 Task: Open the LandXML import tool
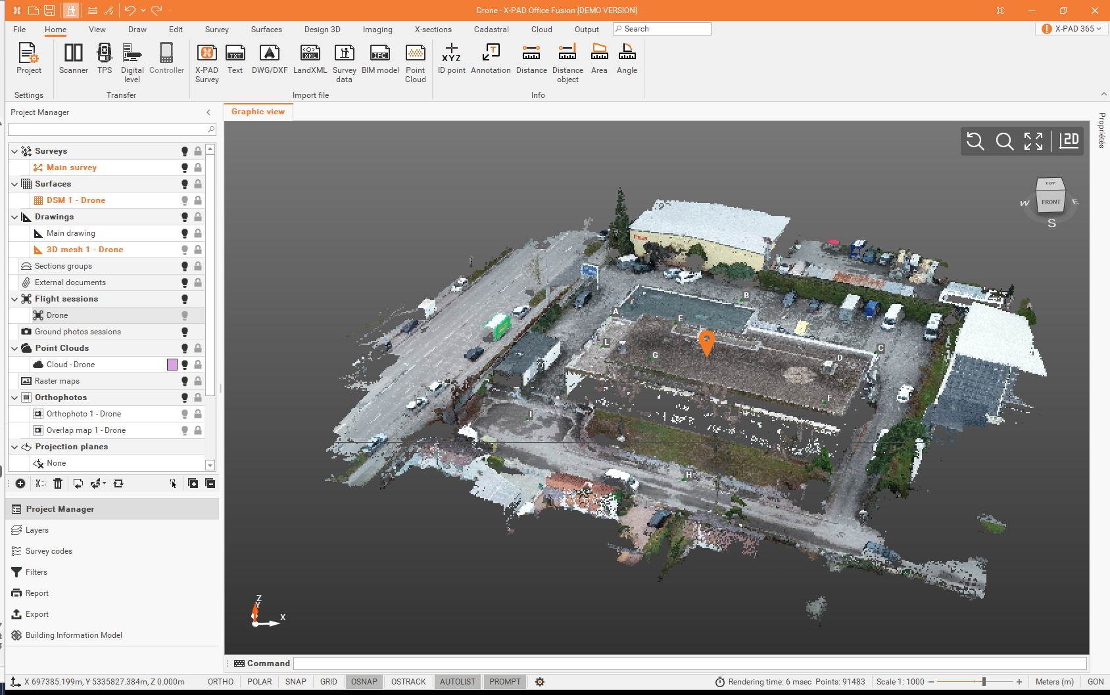pyautogui.click(x=310, y=58)
